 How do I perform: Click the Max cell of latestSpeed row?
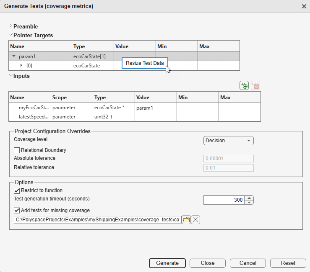240,117
